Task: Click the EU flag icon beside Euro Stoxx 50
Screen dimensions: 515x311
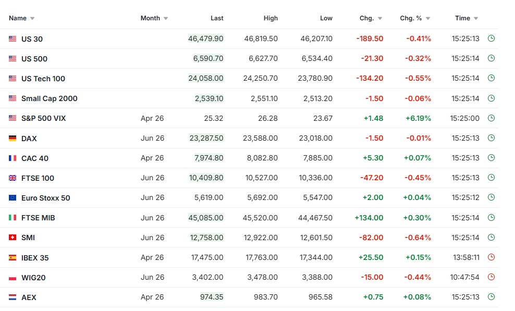Action: pyautogui.click(x=13, y=198)
